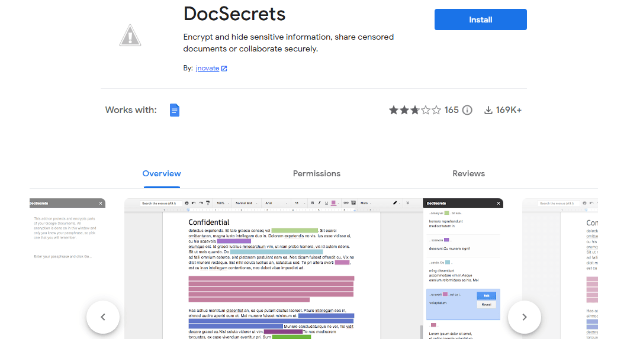Click the star rating display
This screenshot has width=627, height=339.
(x=414, y=110)
